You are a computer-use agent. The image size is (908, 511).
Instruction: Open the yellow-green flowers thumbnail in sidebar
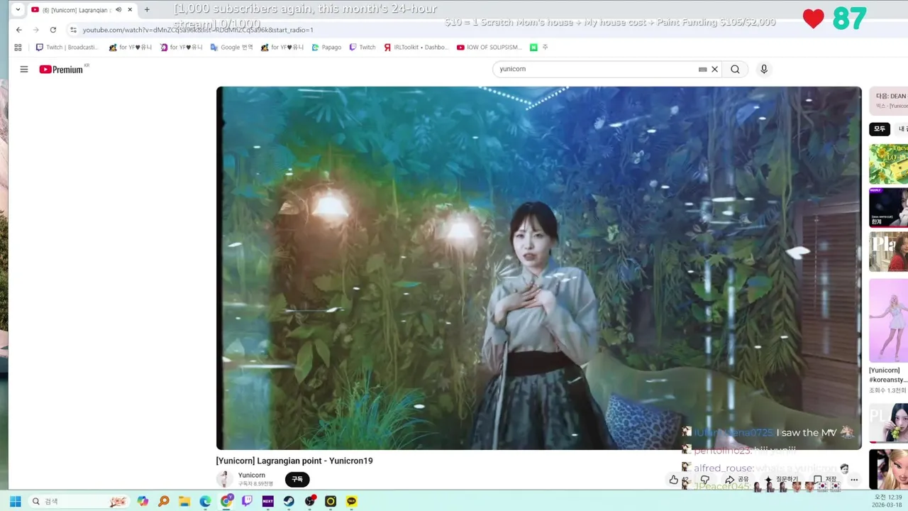coord(889,164)
